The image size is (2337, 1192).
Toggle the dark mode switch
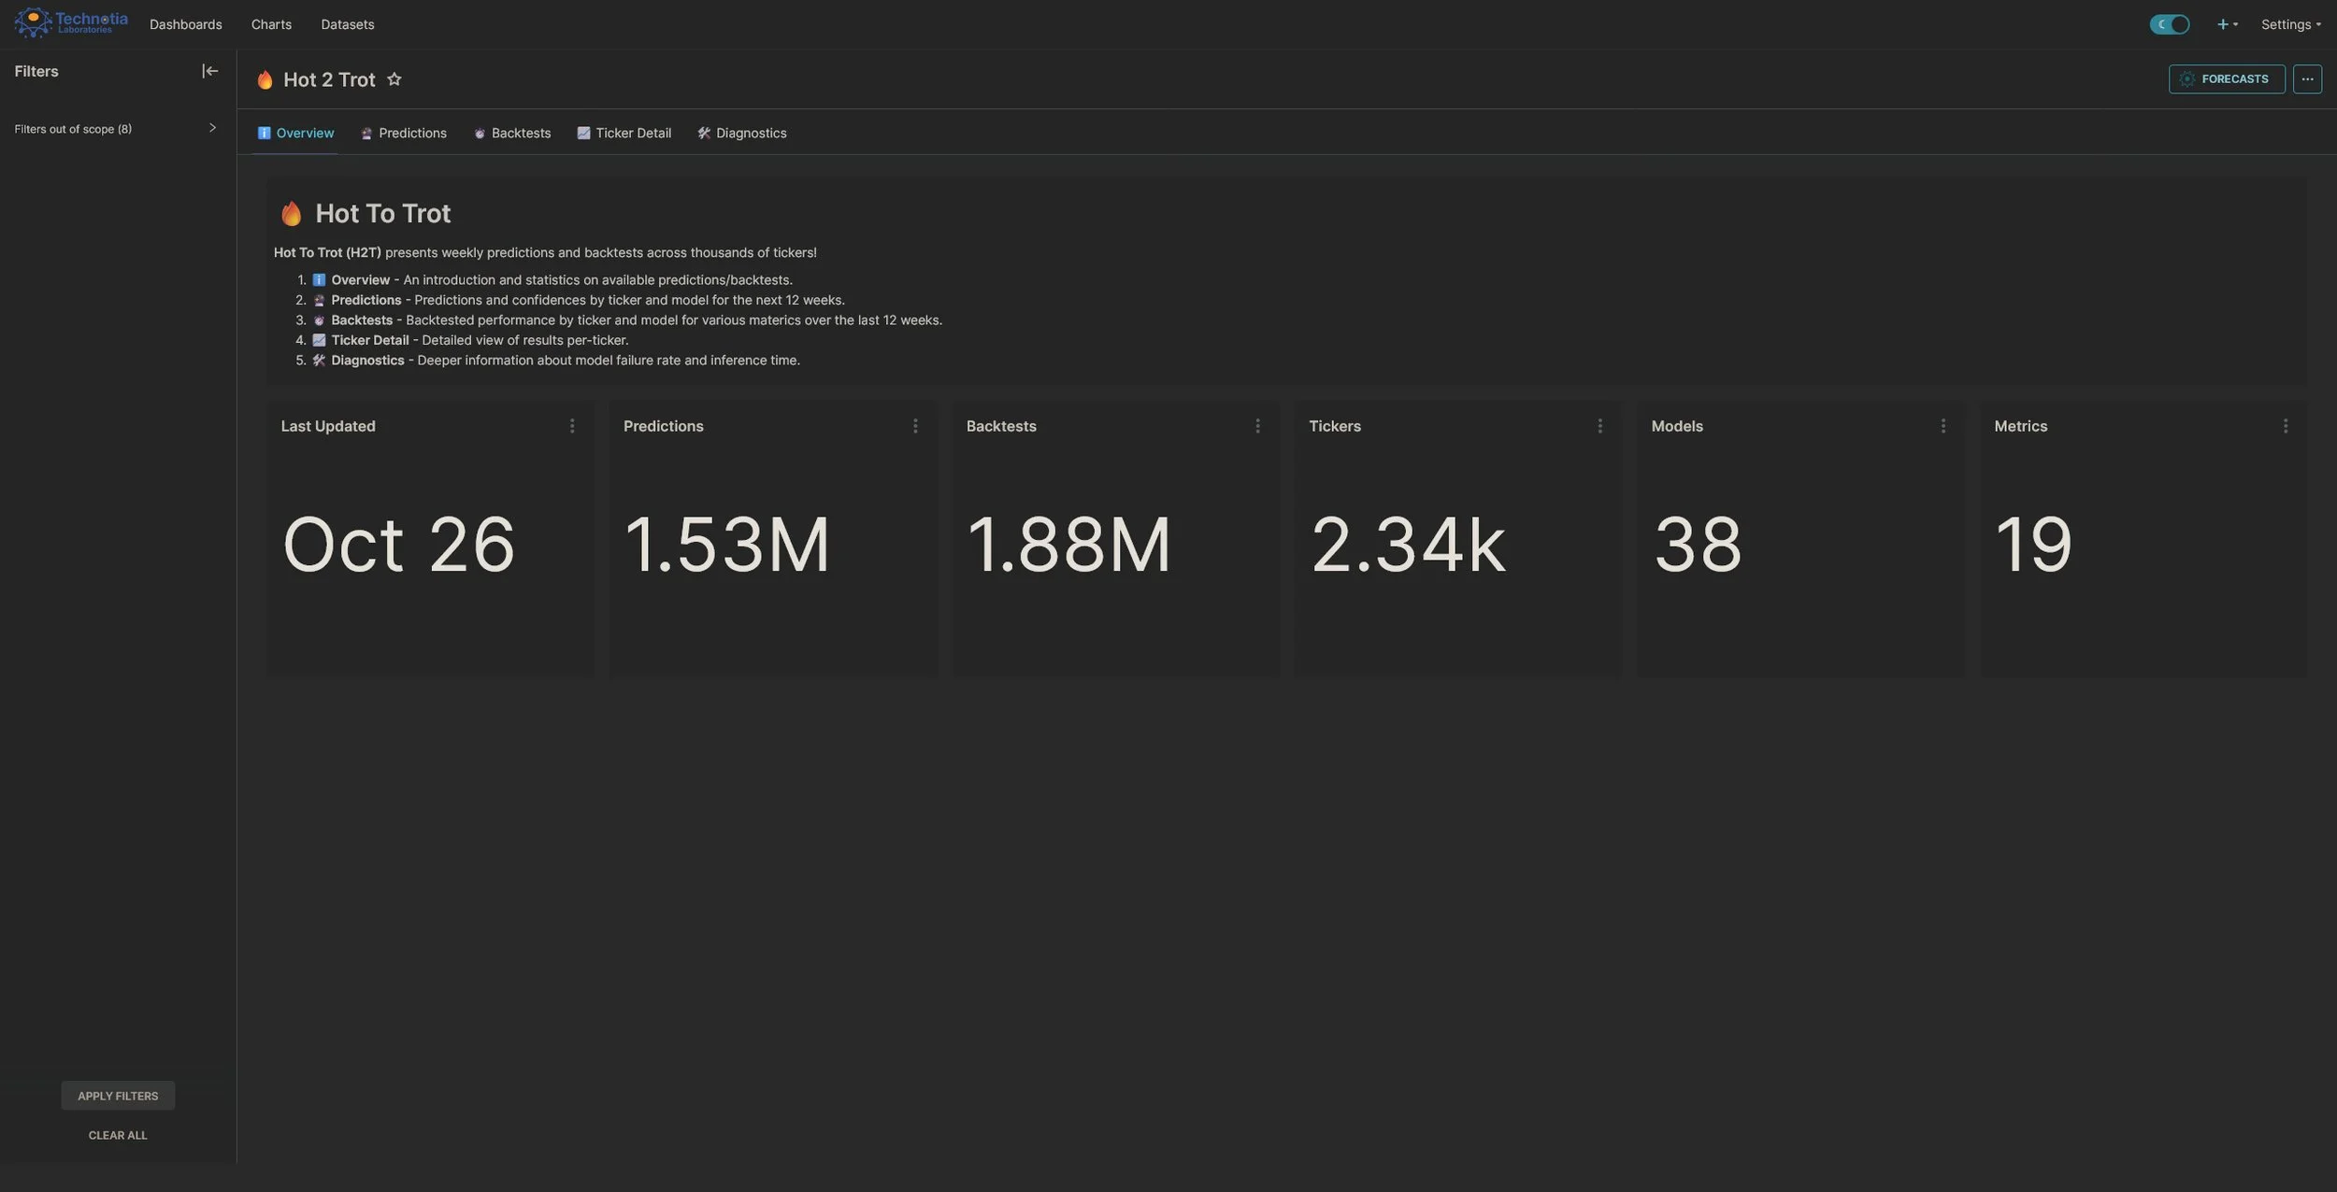coord(2169,24)
